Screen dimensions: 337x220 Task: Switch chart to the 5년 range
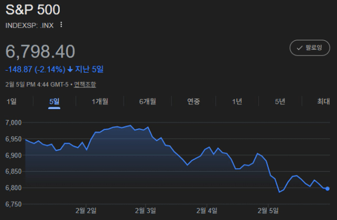[x=280, y=101]
